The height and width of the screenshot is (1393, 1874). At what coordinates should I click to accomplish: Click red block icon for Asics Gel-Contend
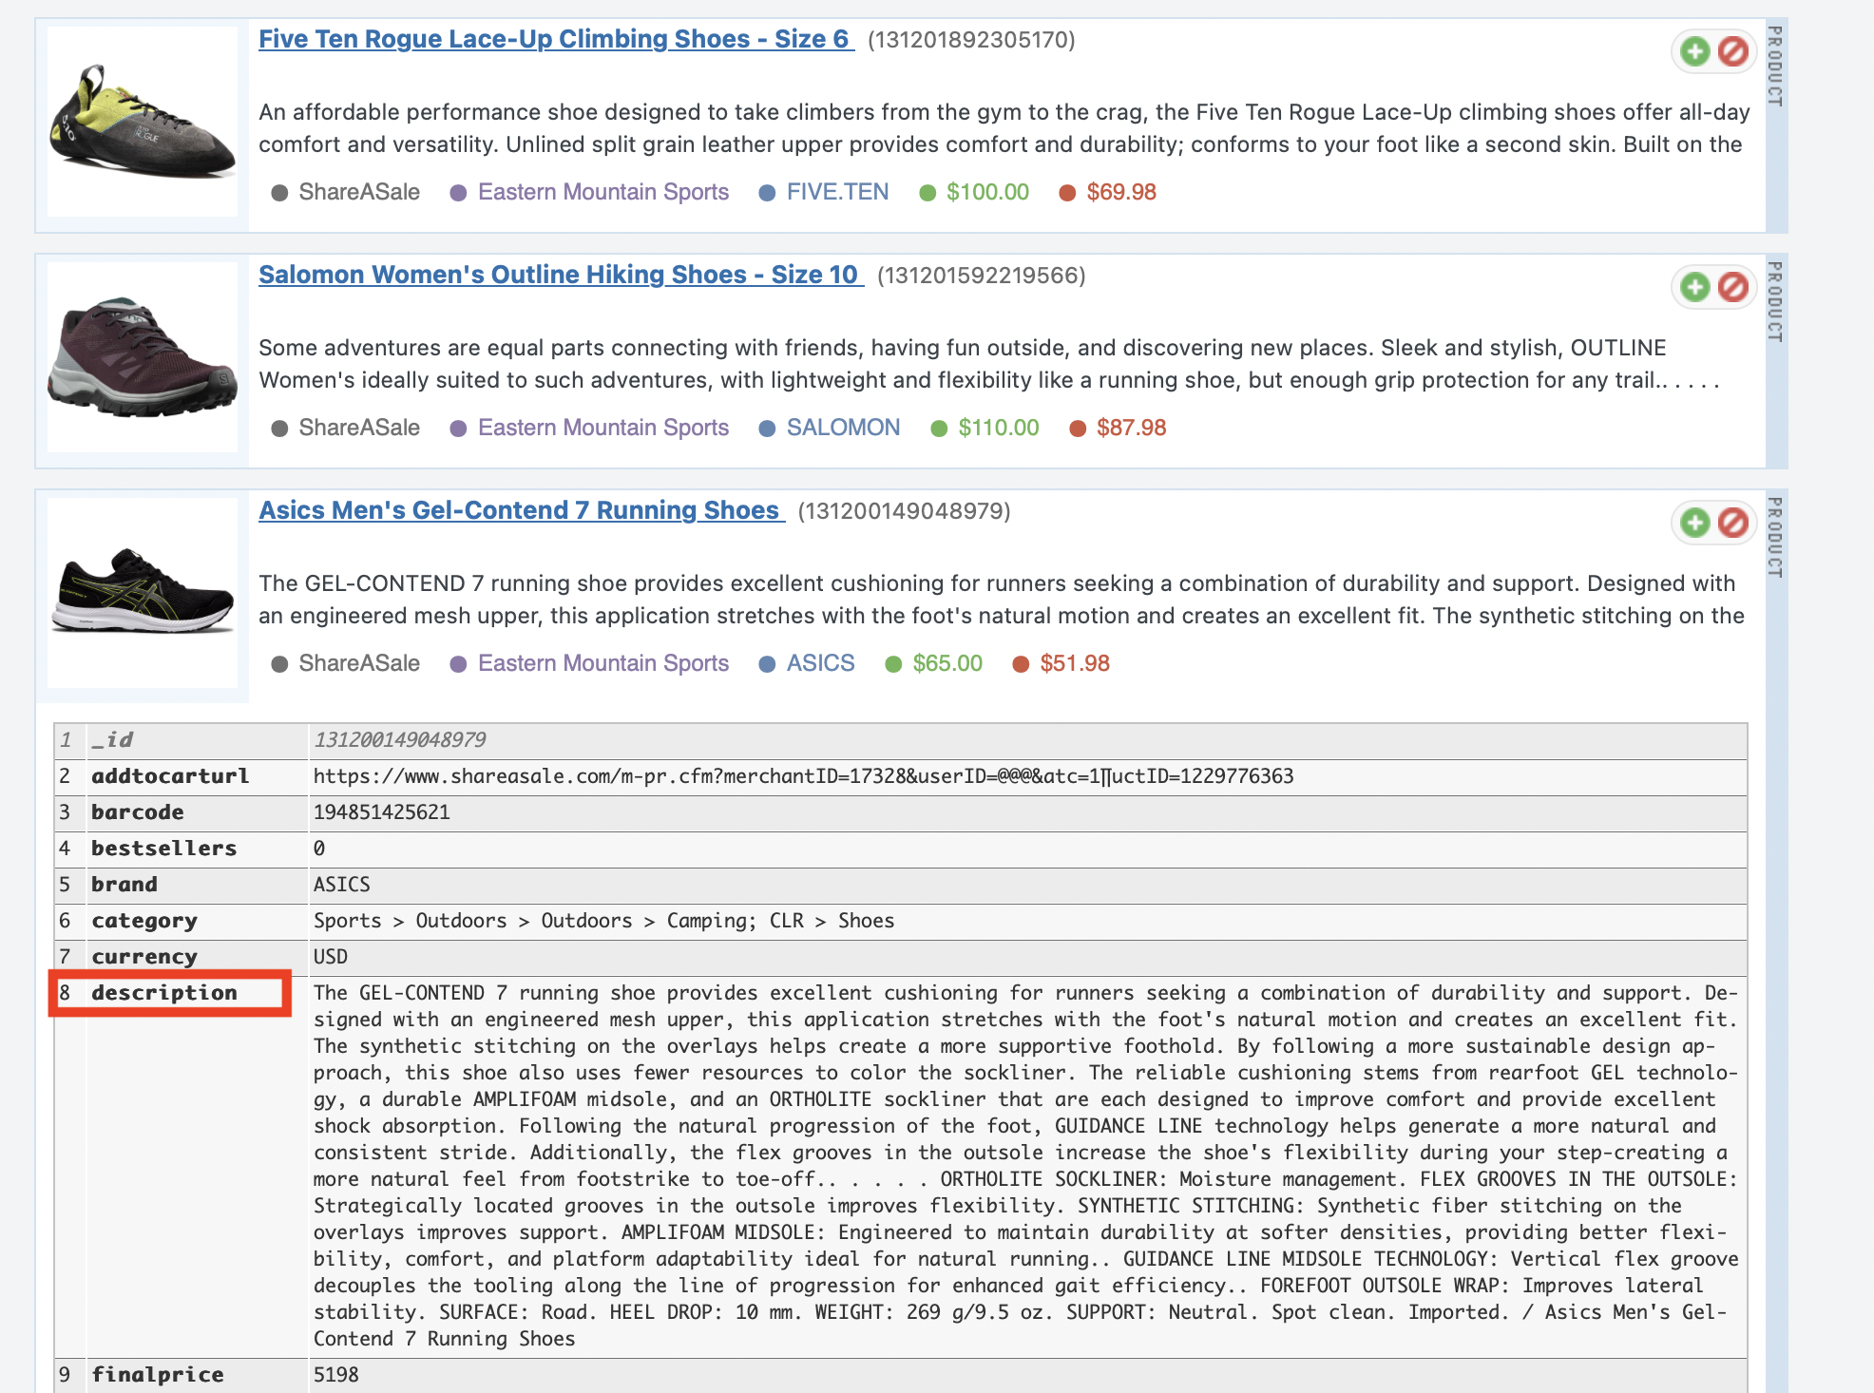tap(1732, 523)
